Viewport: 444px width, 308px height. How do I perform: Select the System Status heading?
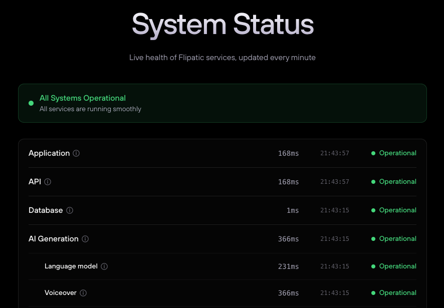coord(223,25)
